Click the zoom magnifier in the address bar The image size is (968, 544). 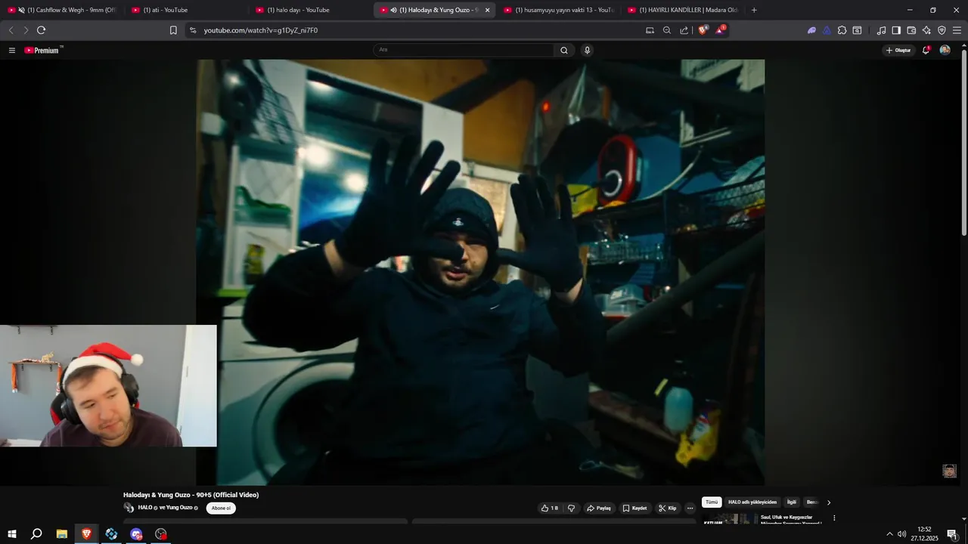click(x=667, y=30)
